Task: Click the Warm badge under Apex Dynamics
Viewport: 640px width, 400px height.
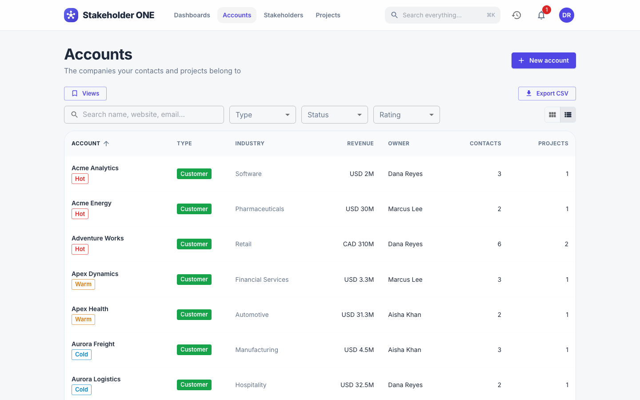Action: tap(83, 284)
